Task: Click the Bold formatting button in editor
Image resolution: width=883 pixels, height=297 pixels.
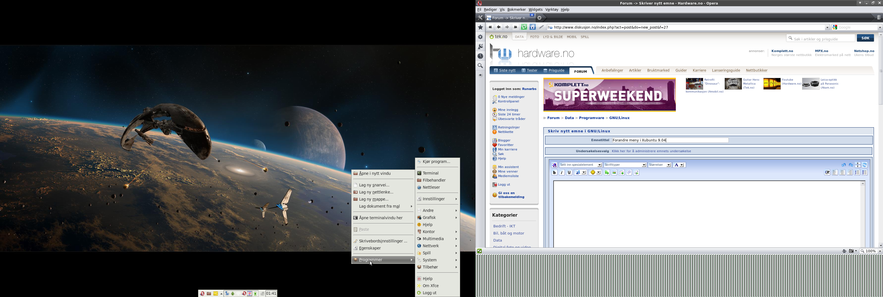Action: coord(554,173)
